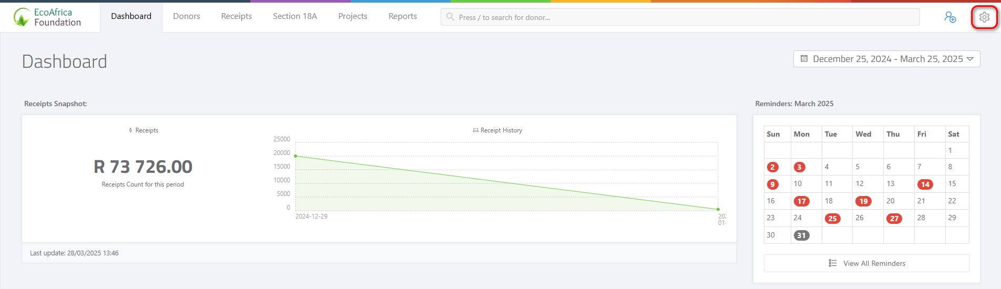This screenshot has width=1001, height=289.
Task: Open the Donors tab
Action: pos(187,16)
